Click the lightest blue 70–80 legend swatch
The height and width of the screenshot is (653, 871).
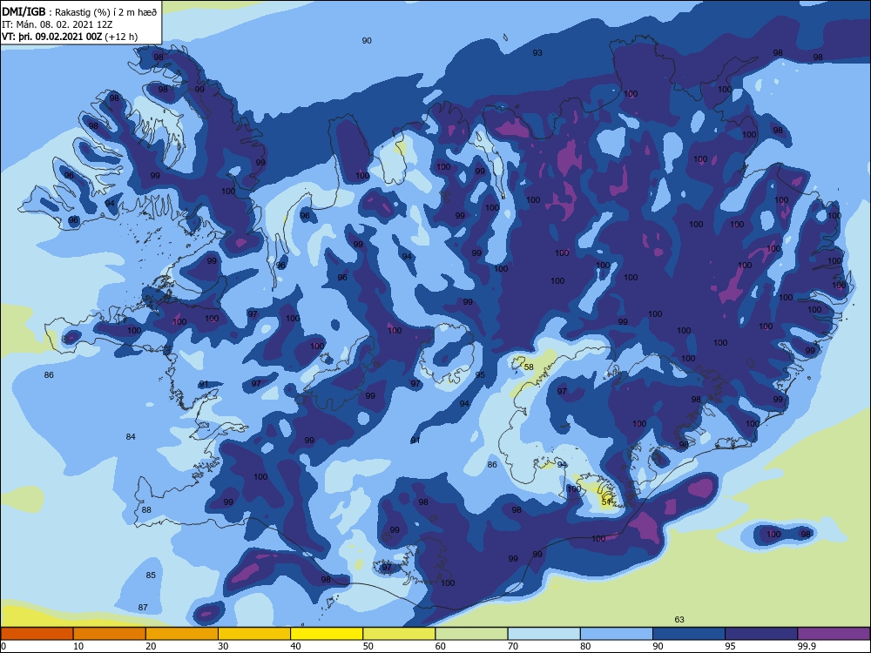(544, 634)
